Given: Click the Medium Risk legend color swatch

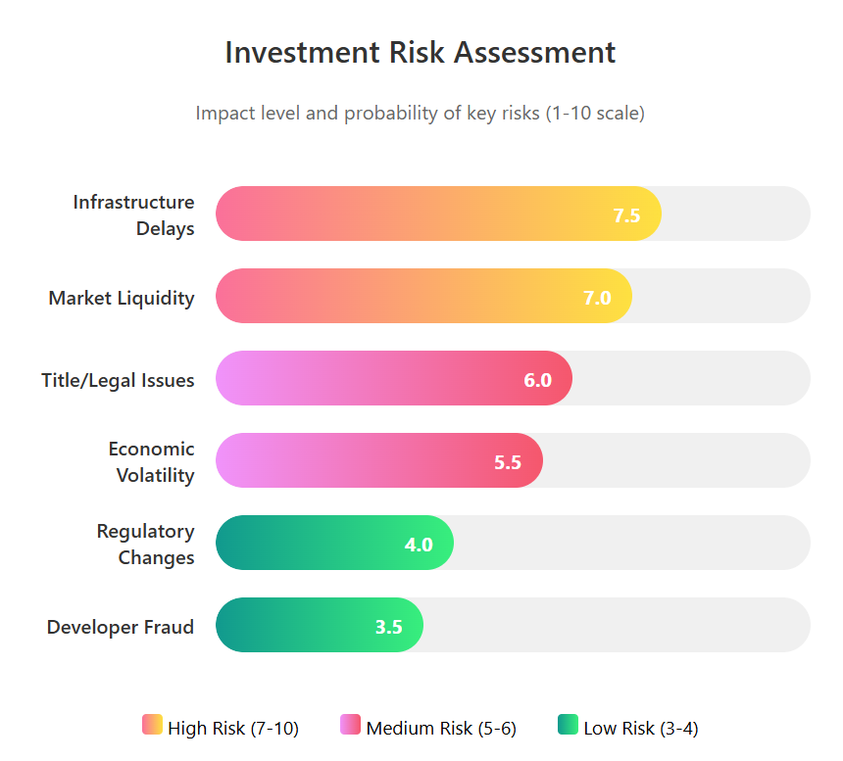Looking at the screenshot, I should pos(350,725).
